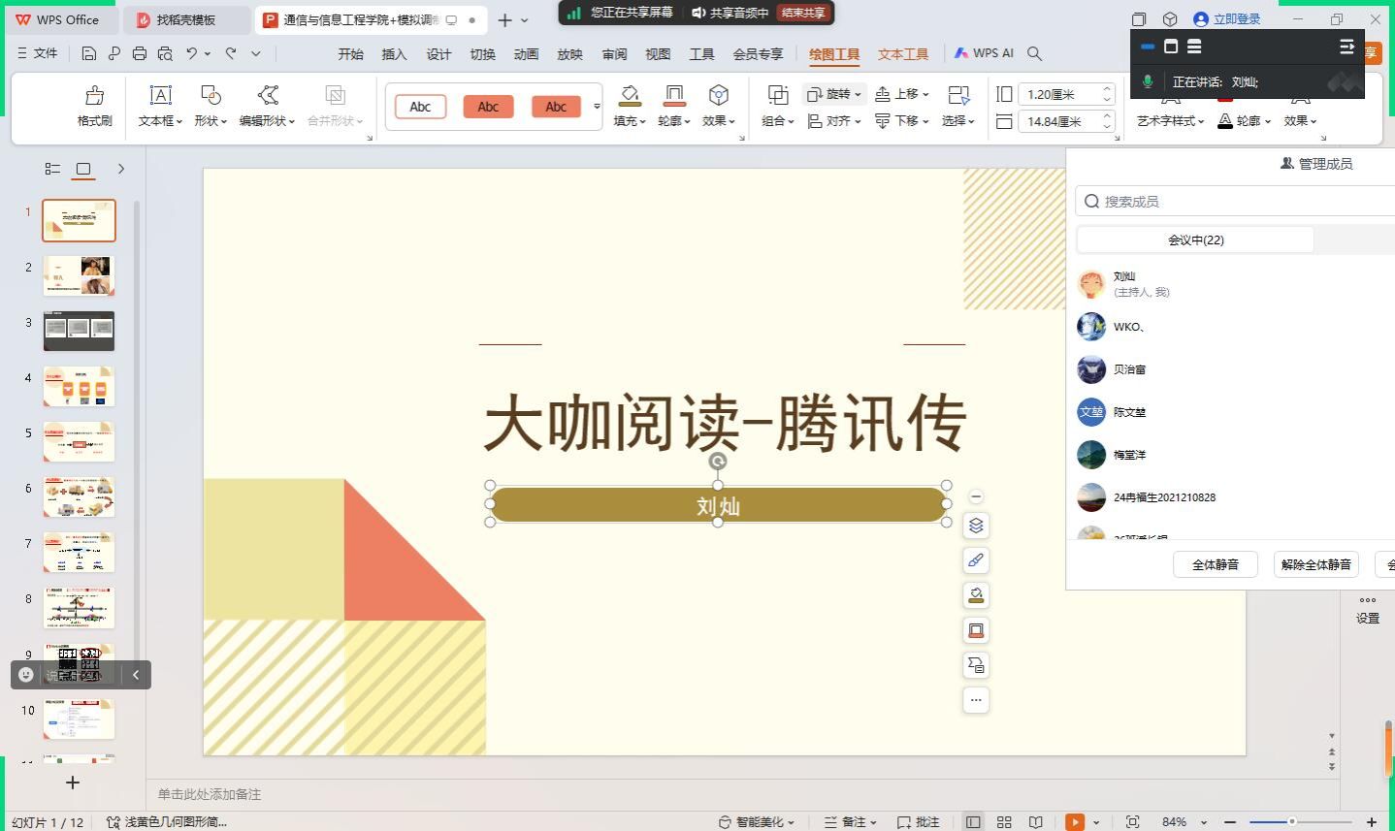Open the Fill (填充) dropdown
Image resolution: width=1395 pixels, height=831 pixels.
tap(630, 121)
